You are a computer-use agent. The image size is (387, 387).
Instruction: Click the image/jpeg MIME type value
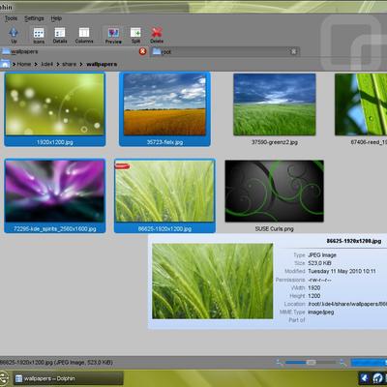coord(321,312)
